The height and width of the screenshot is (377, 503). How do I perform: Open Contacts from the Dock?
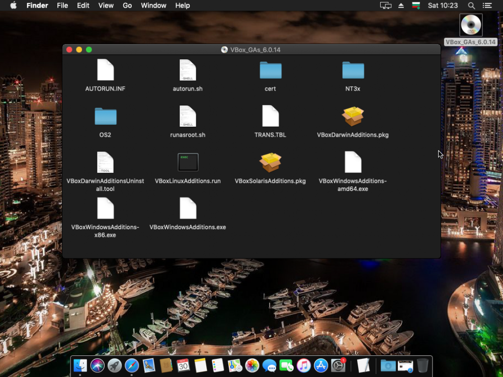click(166, 365)
